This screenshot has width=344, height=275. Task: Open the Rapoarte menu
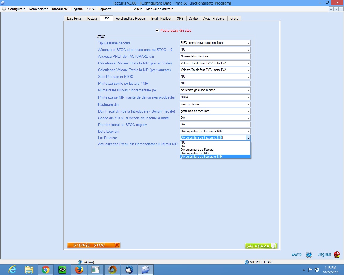click(105, 9)
